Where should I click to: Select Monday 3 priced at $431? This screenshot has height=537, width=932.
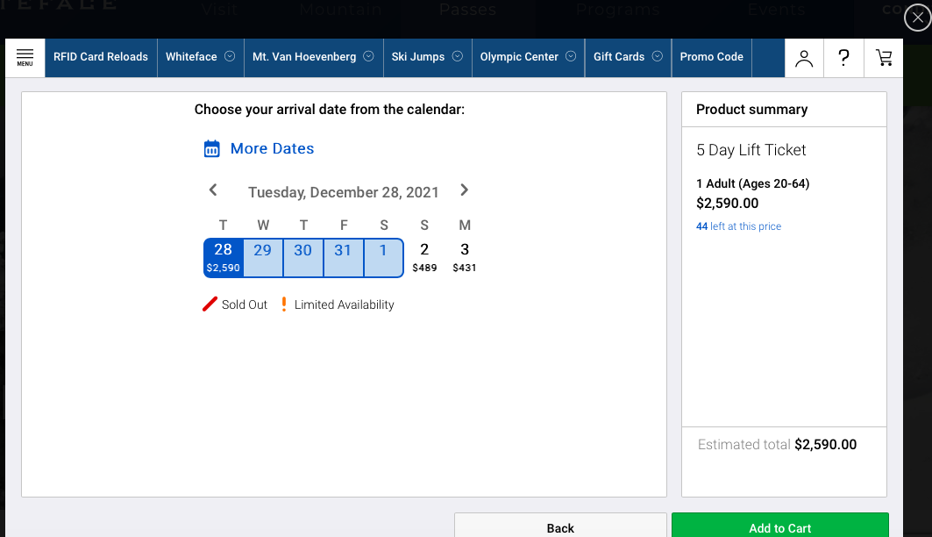pyautogui.click(x=465, y=257)
